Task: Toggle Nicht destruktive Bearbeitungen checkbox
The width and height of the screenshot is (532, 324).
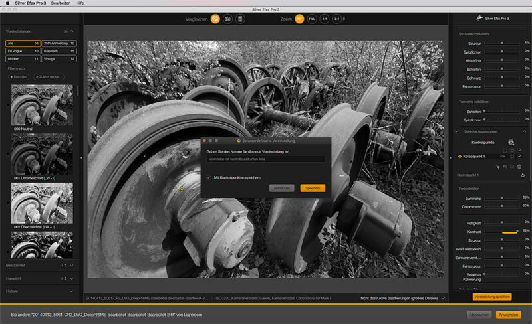Action: (x=444, y=298)
